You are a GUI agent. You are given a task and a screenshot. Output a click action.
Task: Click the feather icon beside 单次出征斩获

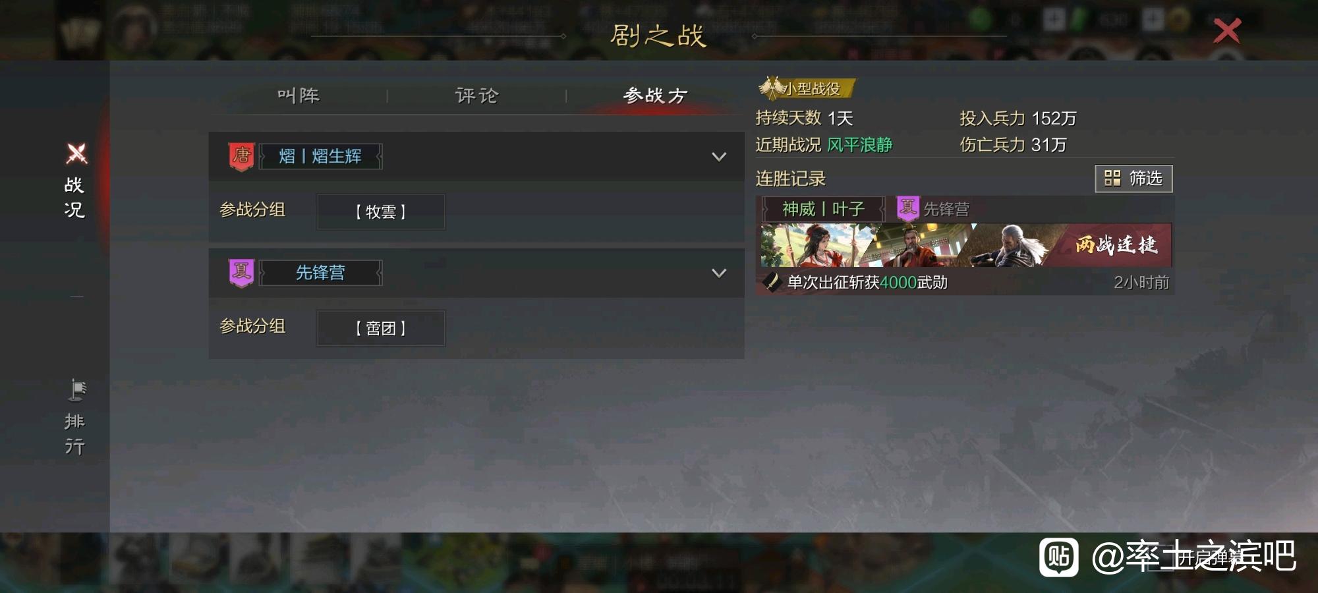(x=771, y=282)
